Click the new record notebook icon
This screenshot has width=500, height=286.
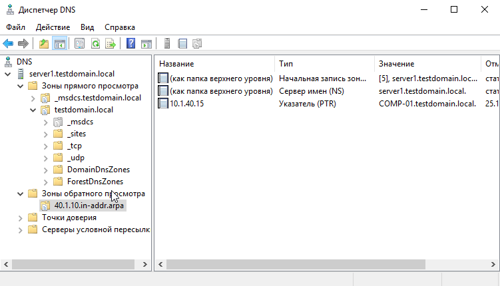(x=182, y=44)
